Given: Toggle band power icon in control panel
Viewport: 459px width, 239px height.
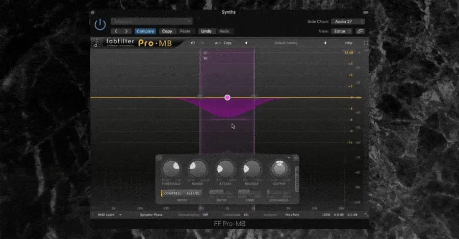Looking at the screenshot, I should tap(160, 158).
